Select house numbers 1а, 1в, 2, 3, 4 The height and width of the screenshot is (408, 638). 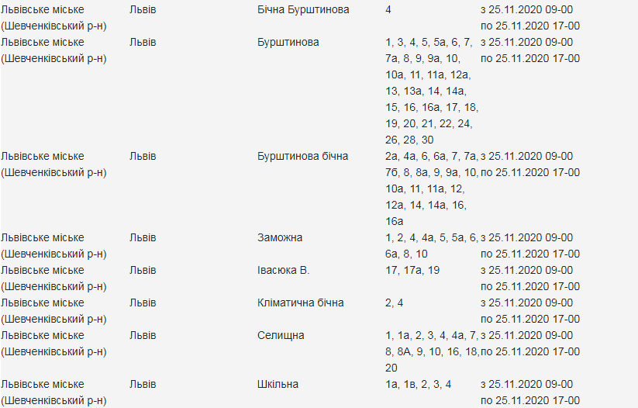click(x=418, y=384)
